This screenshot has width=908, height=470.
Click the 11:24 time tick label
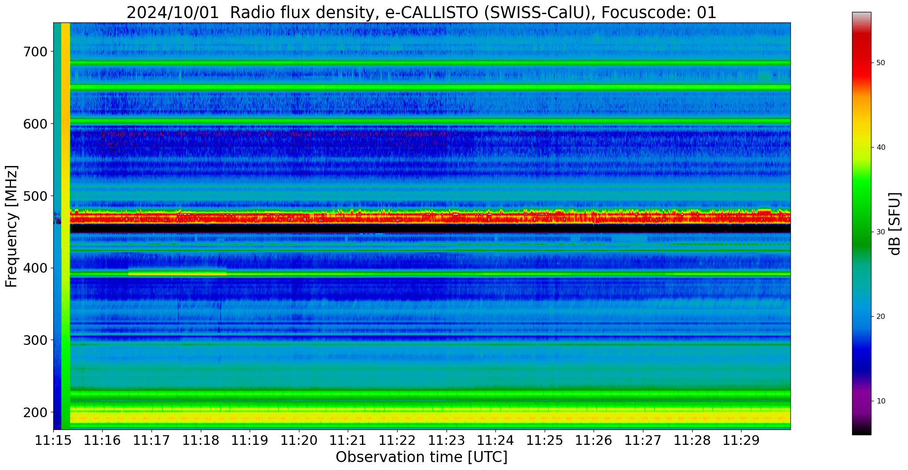[496, 441]
